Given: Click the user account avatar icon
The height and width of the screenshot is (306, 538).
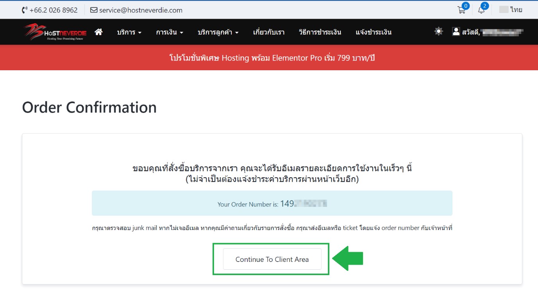Looking at the screenshot, I should [x=456, y=32].
